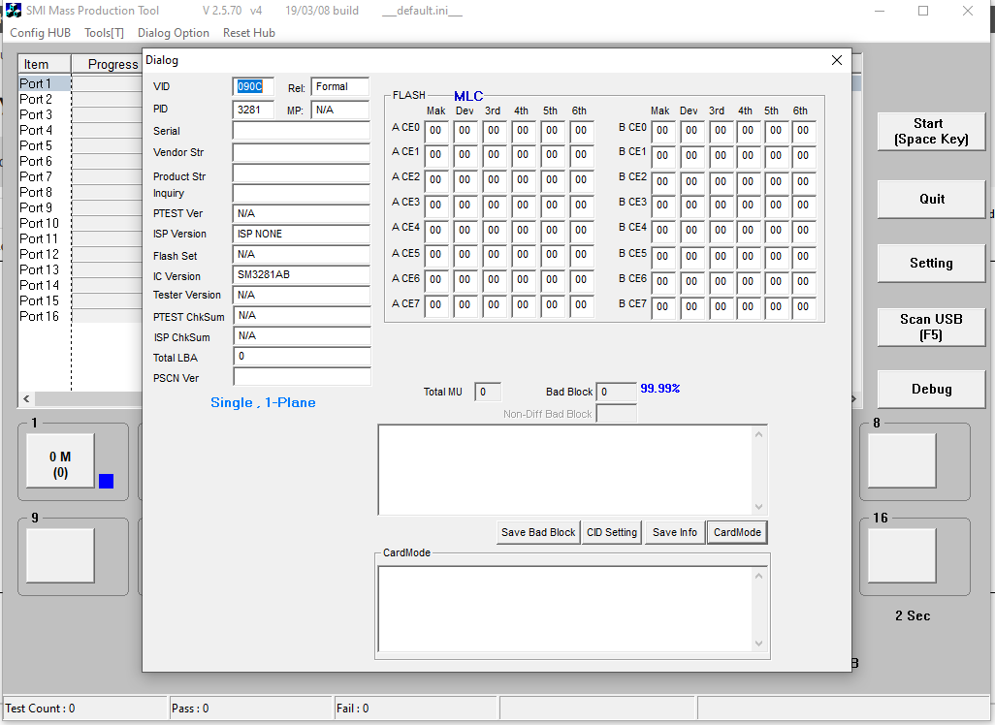Image resolution: width=995 pixels, height=725 pixels.
Task: Click the Progress column header
Action: pyautogui.click(x=107, y=64)
